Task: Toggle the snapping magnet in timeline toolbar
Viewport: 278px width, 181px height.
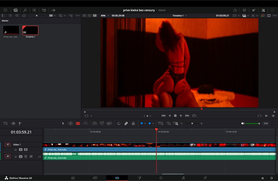Action: pyautogui.click(x=119, y=123)
